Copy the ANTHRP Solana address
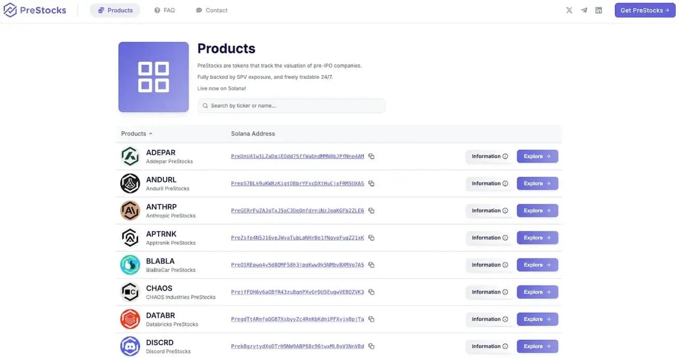 371,211
